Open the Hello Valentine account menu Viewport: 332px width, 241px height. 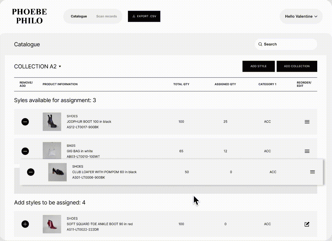point(301,16)
